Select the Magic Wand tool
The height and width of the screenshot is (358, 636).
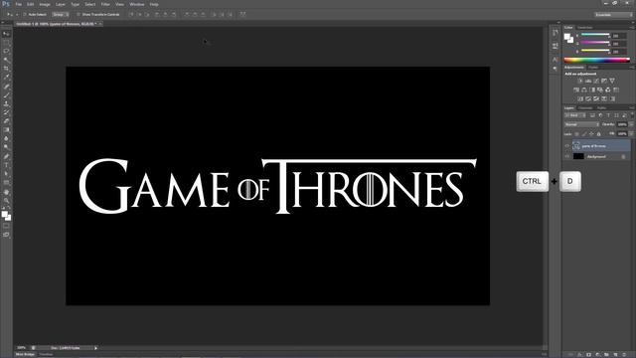point(6,60)
